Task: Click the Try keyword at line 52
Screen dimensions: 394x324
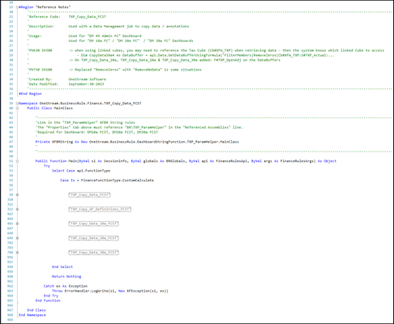Action: [x=47, y=166]
